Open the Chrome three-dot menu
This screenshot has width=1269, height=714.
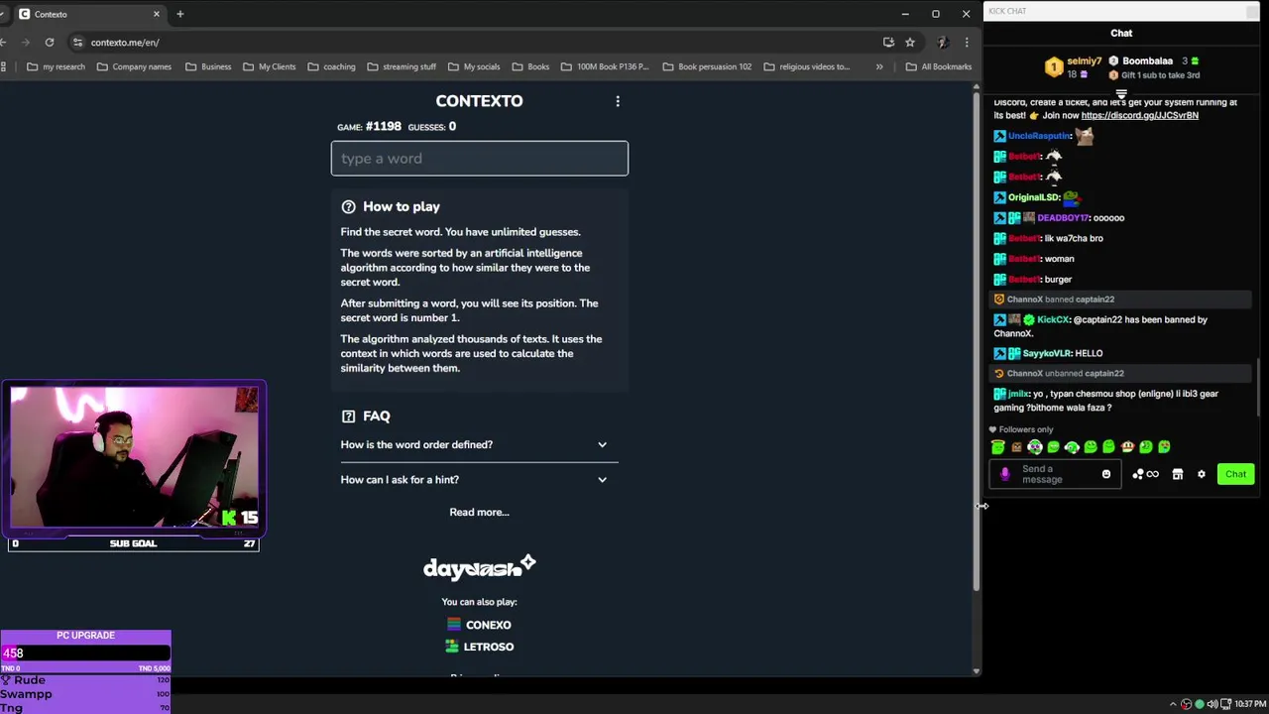pyautogui.click(x=967, y=42)
